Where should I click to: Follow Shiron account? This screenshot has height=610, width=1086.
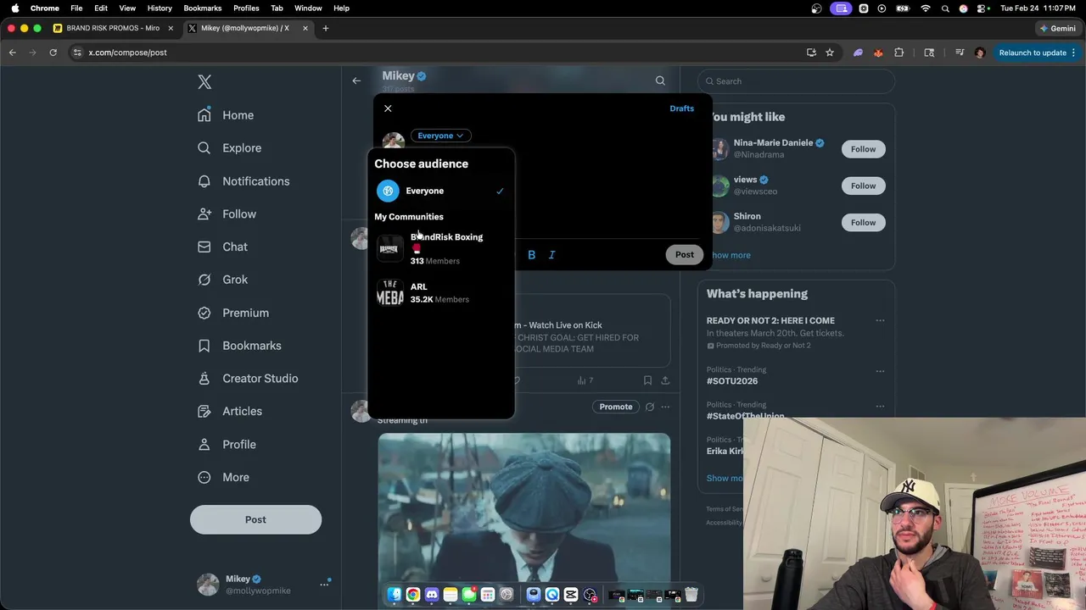tap(863, 222)
